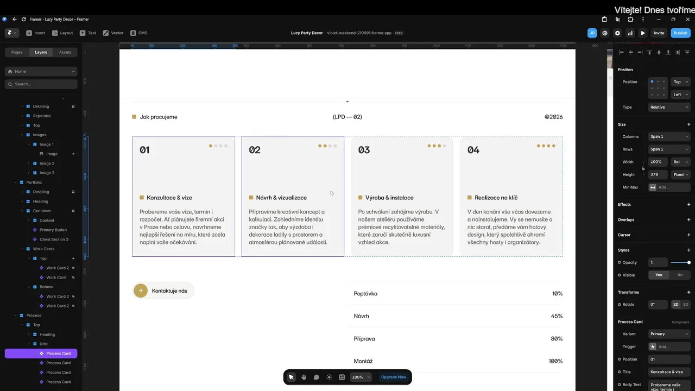695x391 pixels.
Task: Open the analytics bar chart icon
Action: tap(630, 33)
